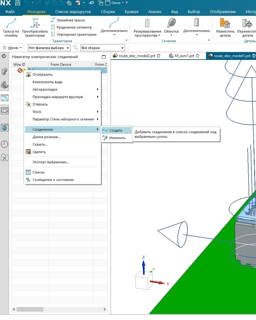Open the History clock icon in sidebar

click(4, 144)
